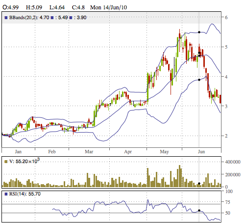
Task: Click the Jan label on the time axis
Action: coord(18,152)
